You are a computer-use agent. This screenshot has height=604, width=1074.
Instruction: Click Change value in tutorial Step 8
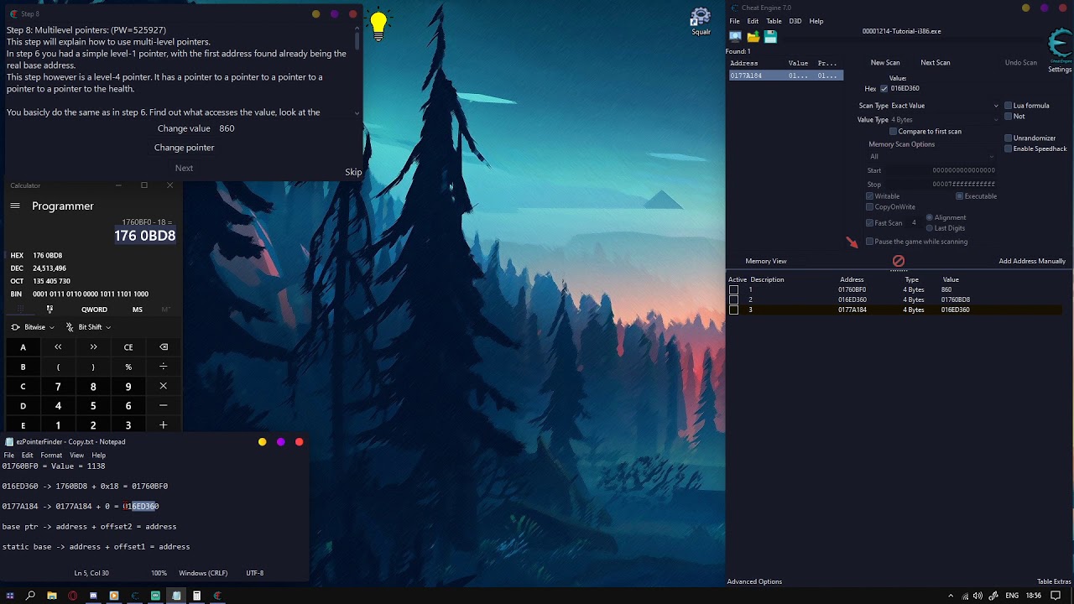coord(184,128)
